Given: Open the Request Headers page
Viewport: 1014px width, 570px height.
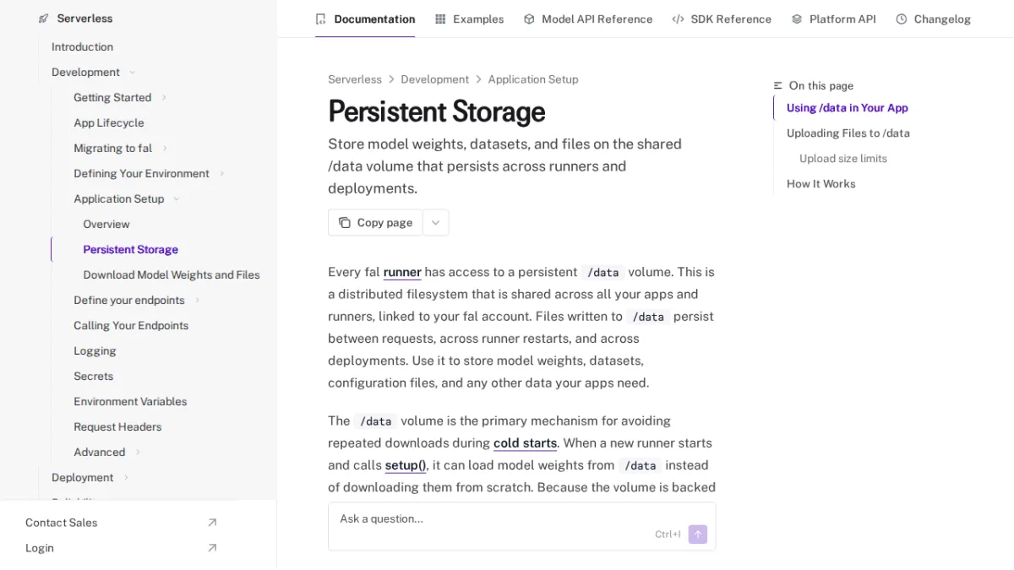Looking at the screenshot, I should [117, 427].
